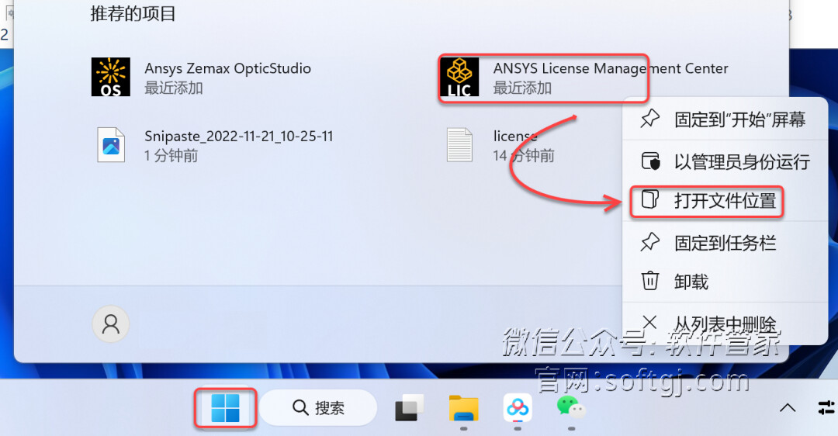Image resolution: width=838 pixels, height=436 pixels.
Task: Click the tray settings sliders icon
Action: tap(827, 407)
